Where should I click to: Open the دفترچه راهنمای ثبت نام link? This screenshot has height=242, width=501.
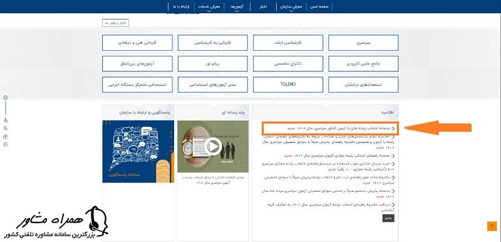click(329, 180)
